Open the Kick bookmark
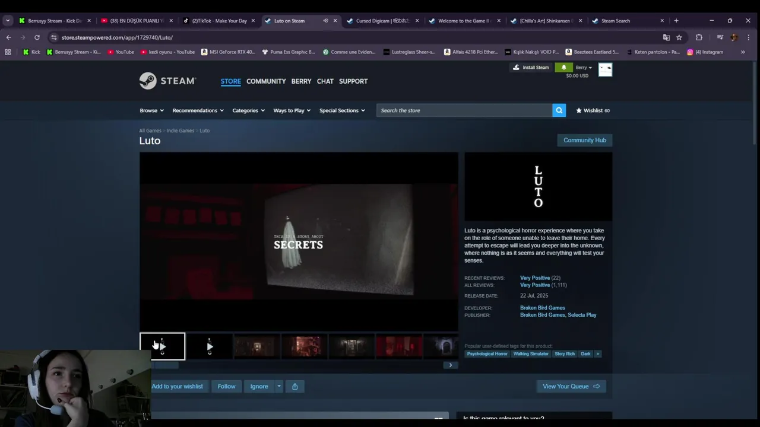 tap(31, 52)
